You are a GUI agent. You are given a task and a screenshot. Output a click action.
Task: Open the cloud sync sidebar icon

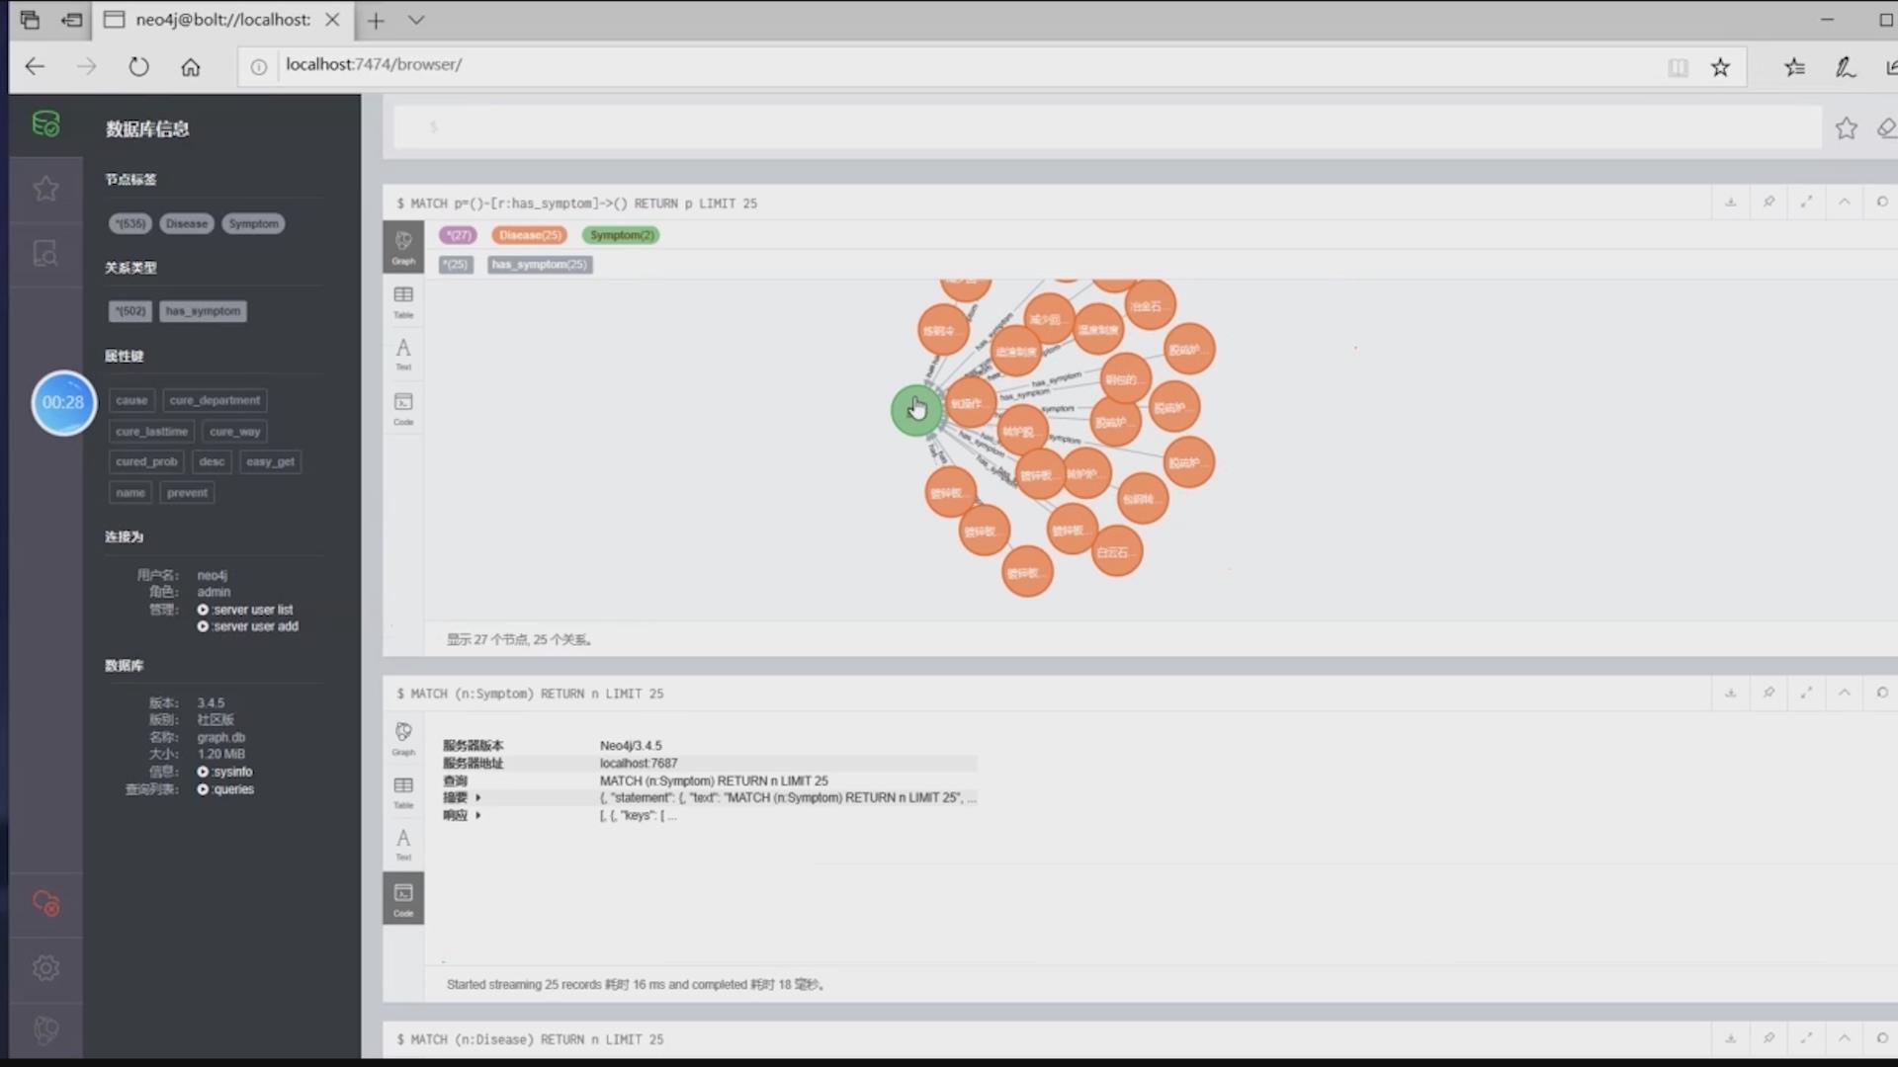45,903
